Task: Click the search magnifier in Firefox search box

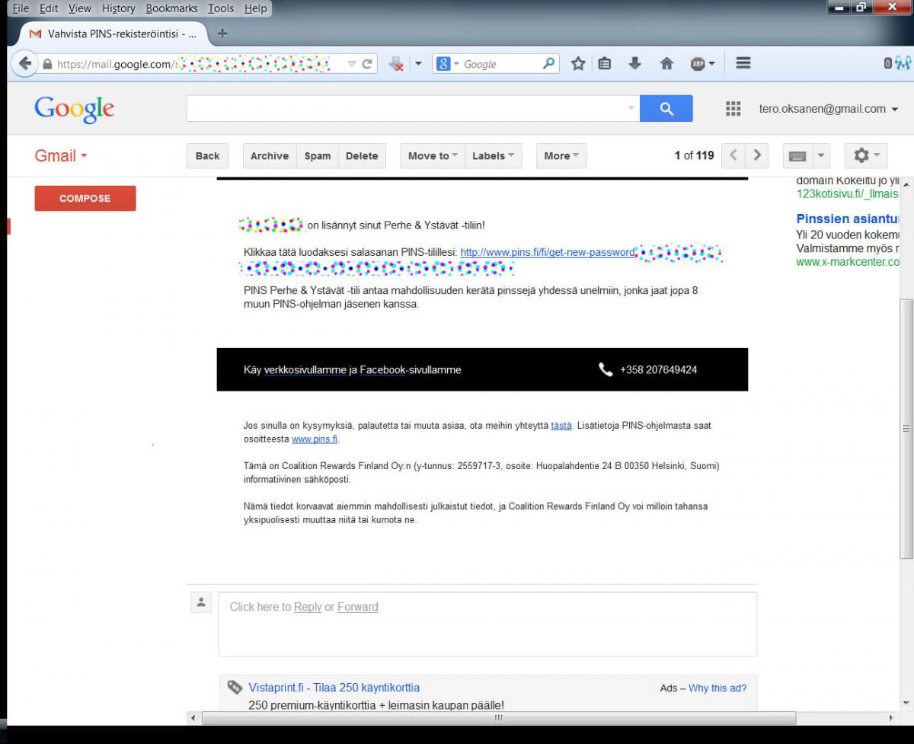Action: (x=548, y=64)
